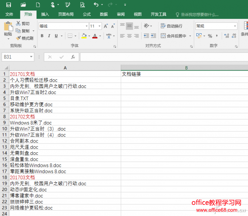Increase font size with larger A icon
Viewport: 248px width, 216px height.
point(106,26)
